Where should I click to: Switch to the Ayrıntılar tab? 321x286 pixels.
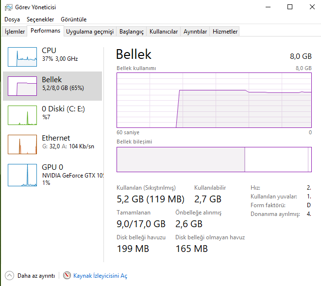click(x=195, y=32)
